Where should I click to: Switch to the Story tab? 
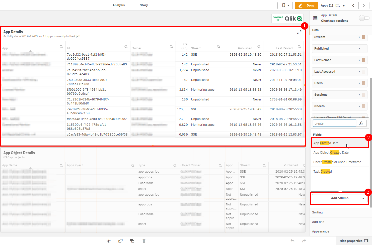pyautogui.click(x=143, y=5)
